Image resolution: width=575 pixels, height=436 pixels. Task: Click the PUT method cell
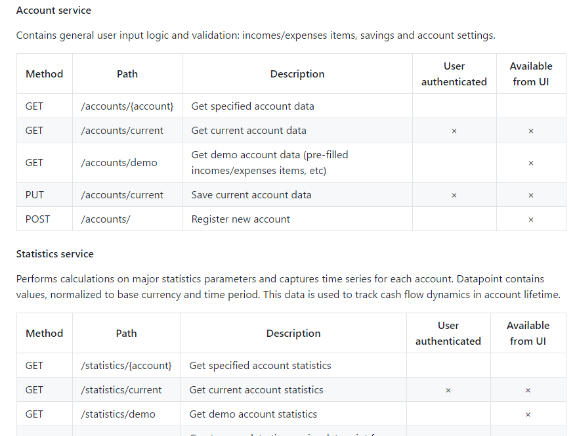point(45,195)
